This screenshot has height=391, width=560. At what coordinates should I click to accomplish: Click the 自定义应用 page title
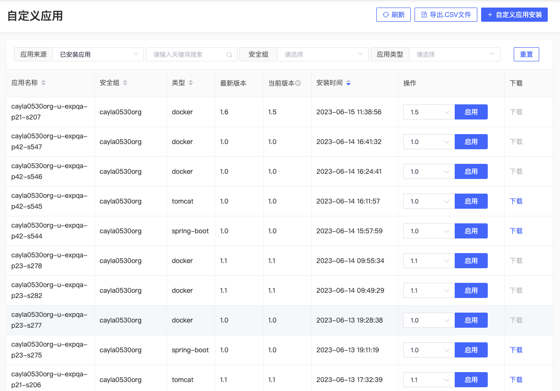pyautogui.click(x=35, y=16)
